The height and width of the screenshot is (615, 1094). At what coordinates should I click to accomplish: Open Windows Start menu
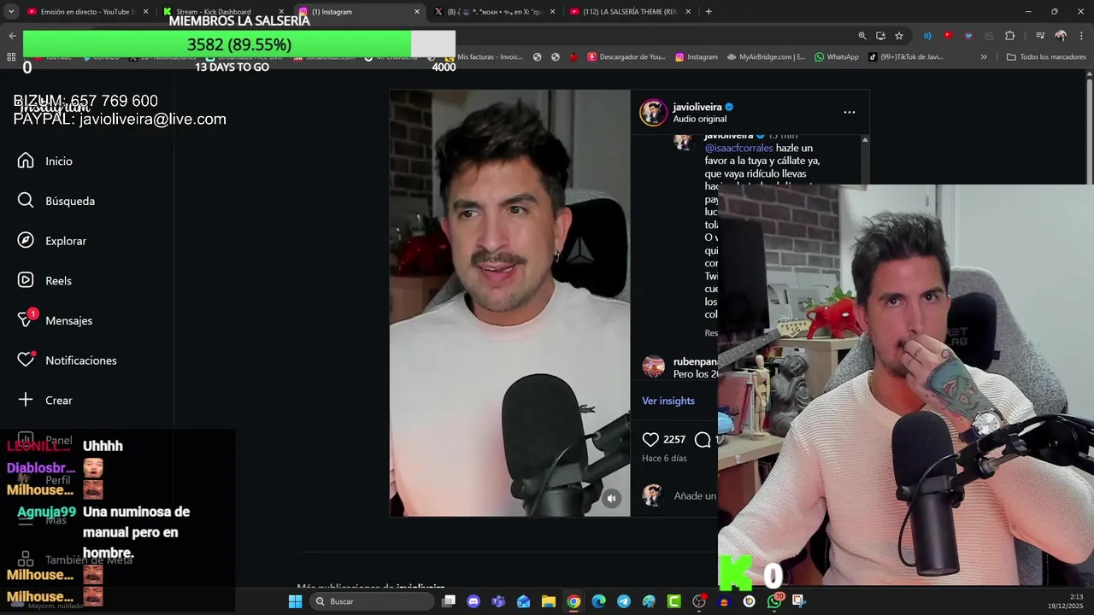click(295, 601)
